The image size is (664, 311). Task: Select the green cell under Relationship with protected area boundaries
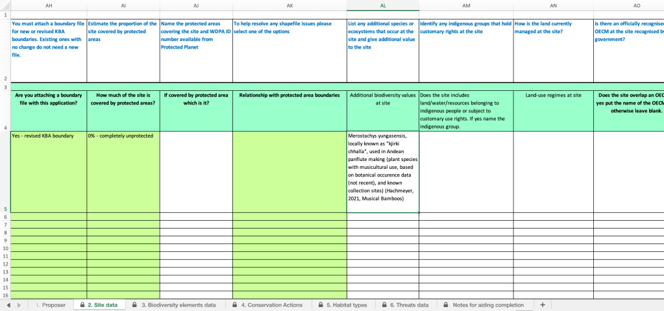[x=289, y=171]
